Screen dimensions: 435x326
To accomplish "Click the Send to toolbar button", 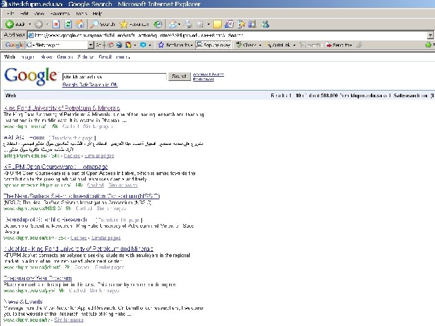I will tap(339, 45).
